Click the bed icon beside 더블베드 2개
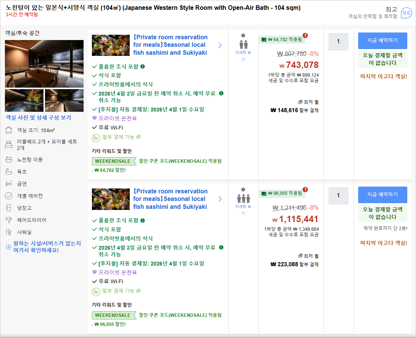Image resolution: width=416 pixels, height=338 pixels. pos(9,145)
